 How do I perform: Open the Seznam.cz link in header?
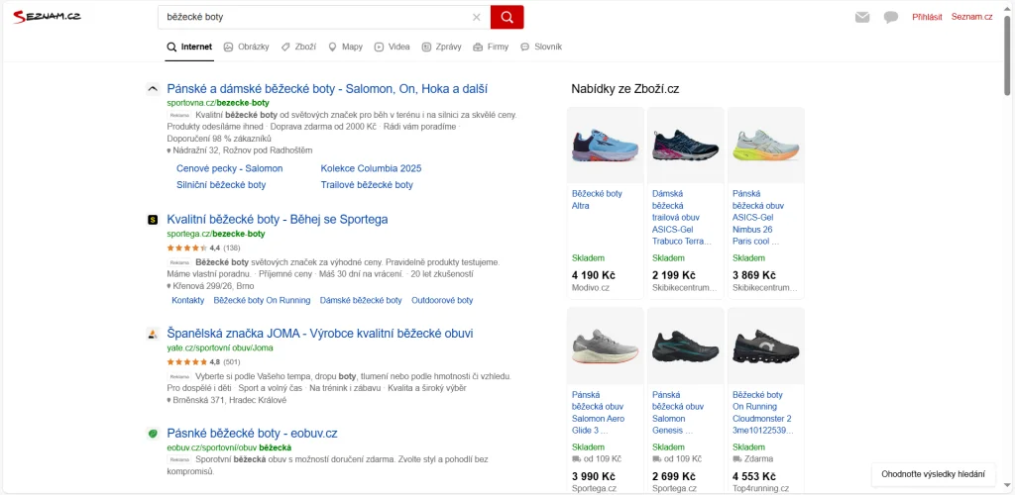971,17
